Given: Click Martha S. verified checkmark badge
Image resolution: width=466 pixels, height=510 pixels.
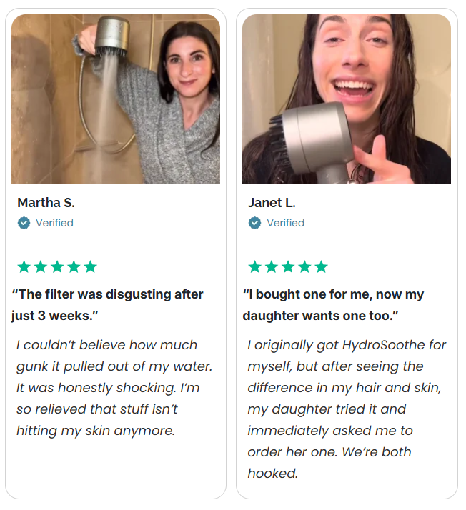Looking at the screenshot, I should pos(24,223).
